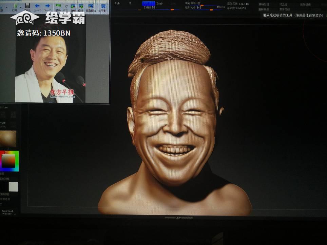Select the white secondary color swatch
The height and width of the screenshot is (245, 327).
14,187
